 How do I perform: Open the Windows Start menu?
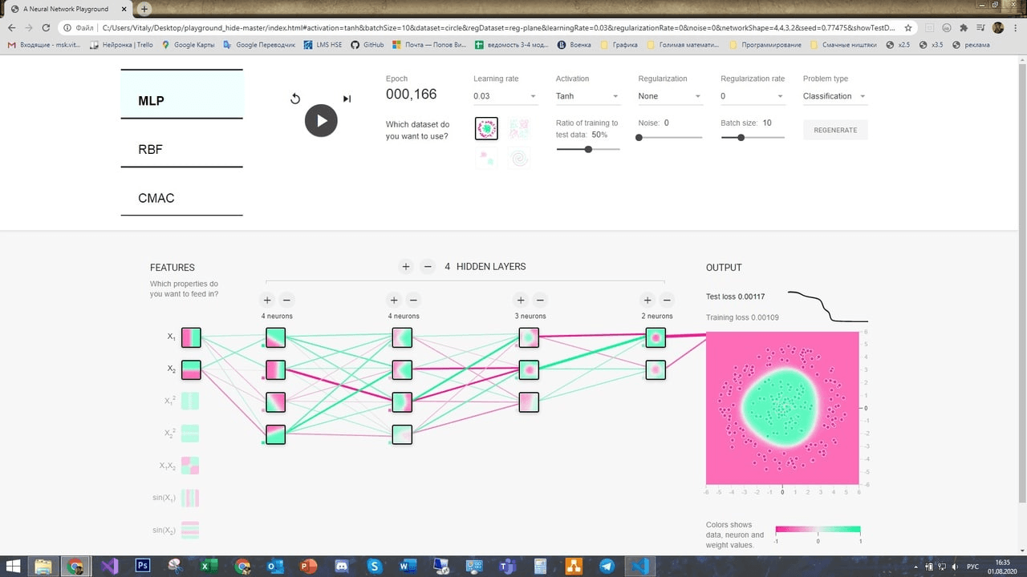pyautogui.click(x=14, y=566)
